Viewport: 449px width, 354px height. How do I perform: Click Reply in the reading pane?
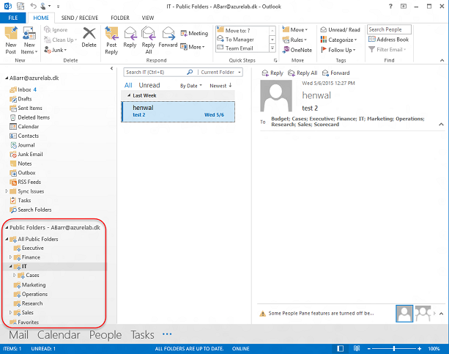[x=272, y=73]
